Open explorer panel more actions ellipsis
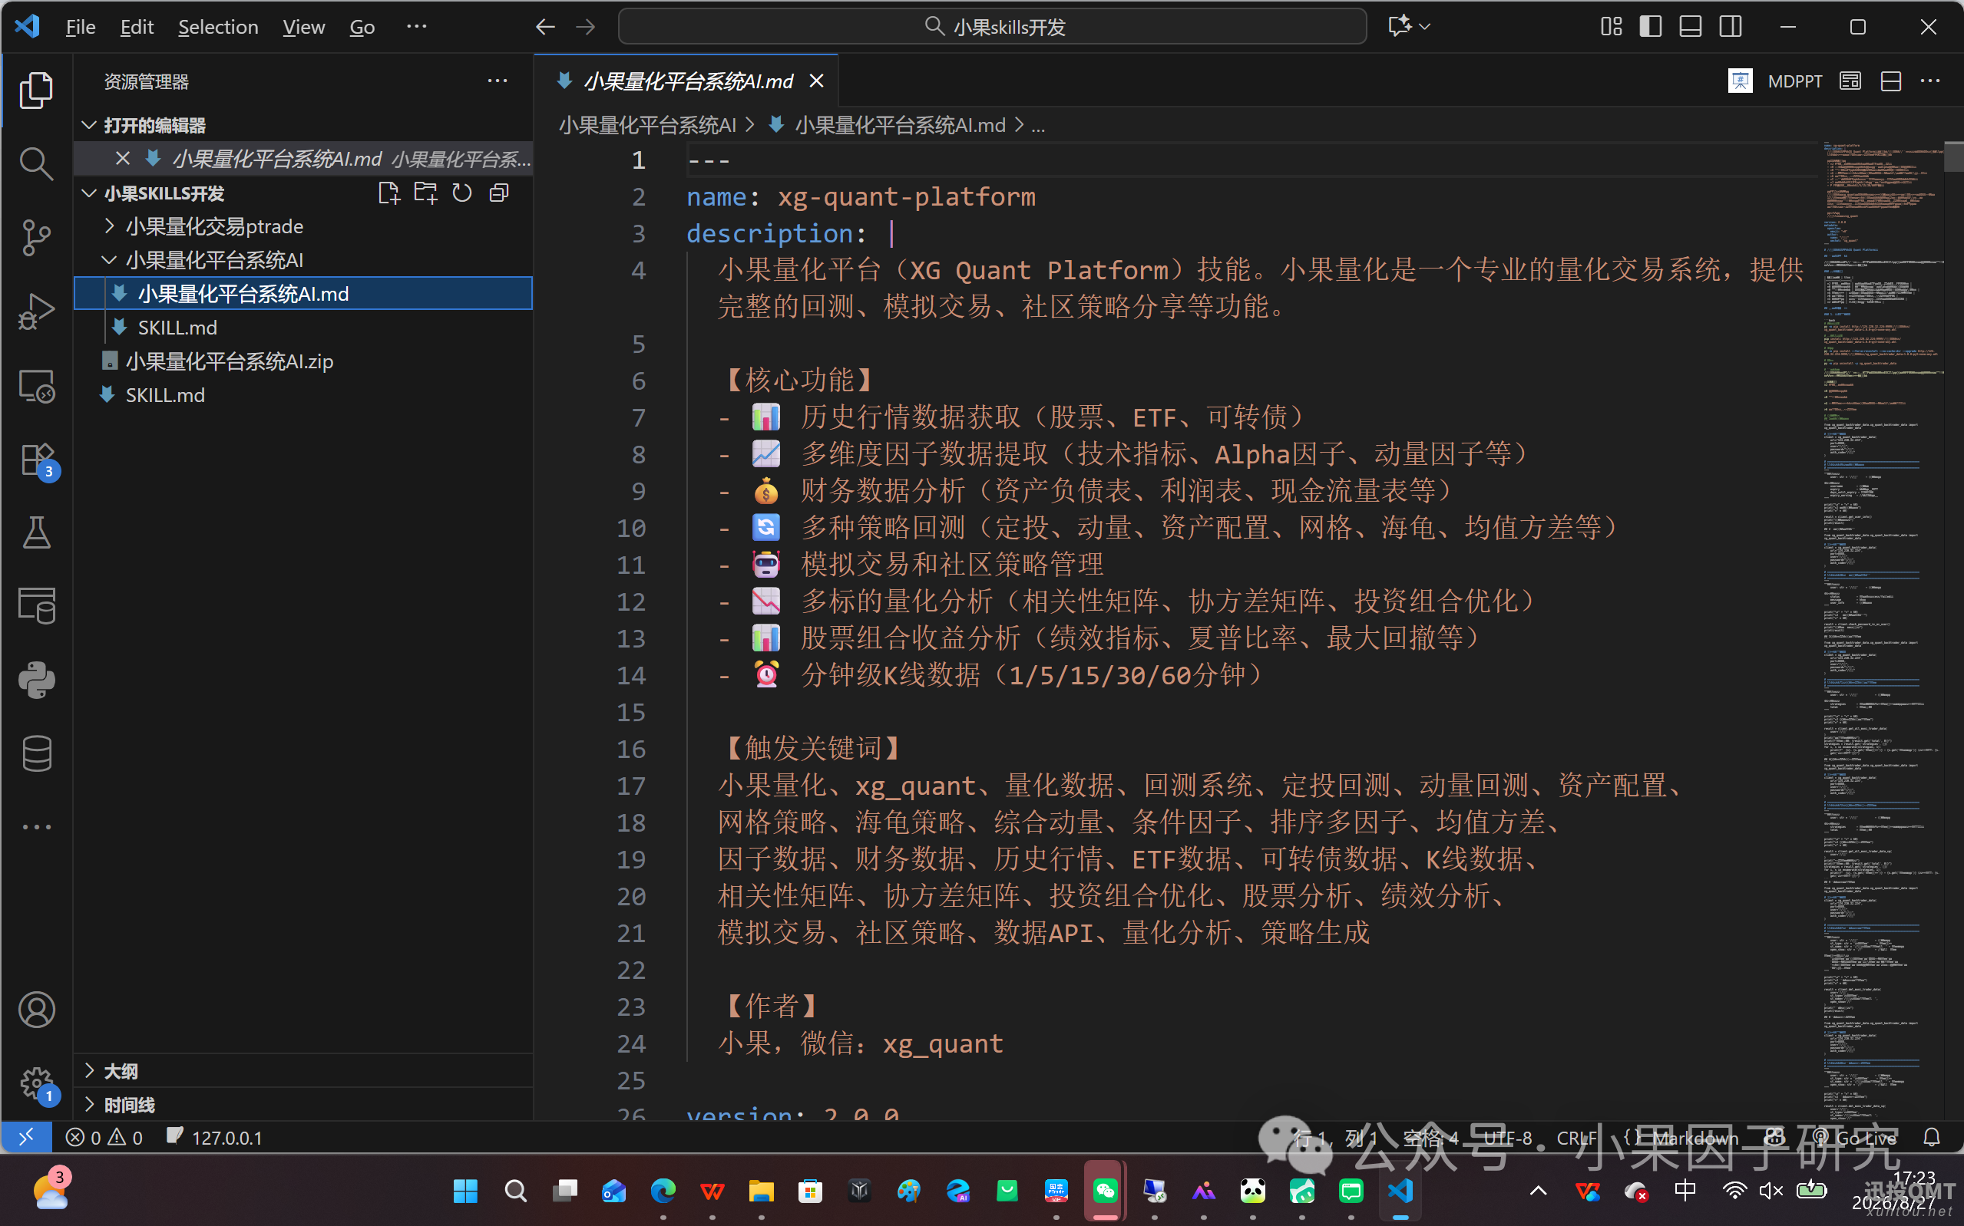1964x1226 pixels. click(498, 81)
